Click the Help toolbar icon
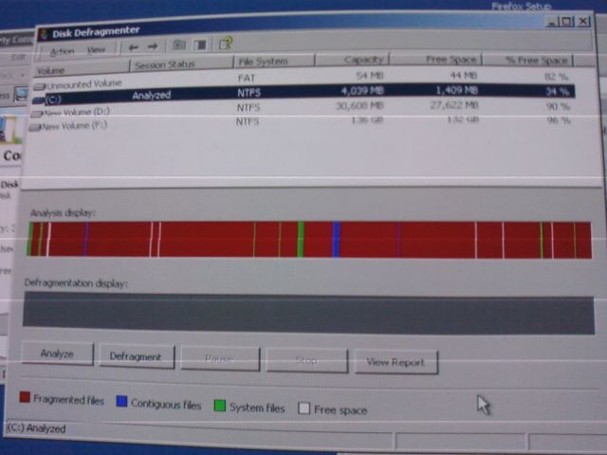The height and width of the screenshot is (455, 607). point(226,44)
